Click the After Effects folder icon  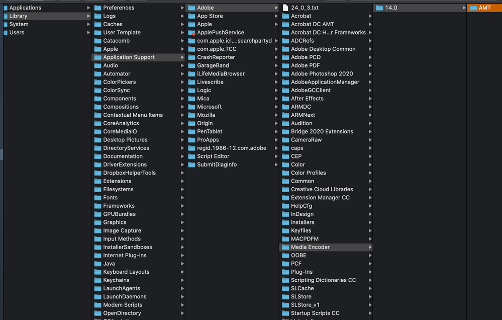285,99
